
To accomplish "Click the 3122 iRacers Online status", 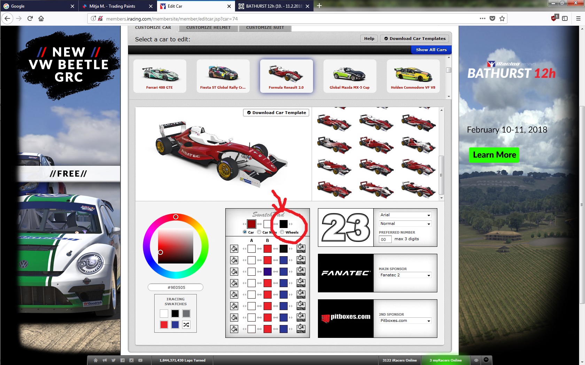I will (399, 360).
